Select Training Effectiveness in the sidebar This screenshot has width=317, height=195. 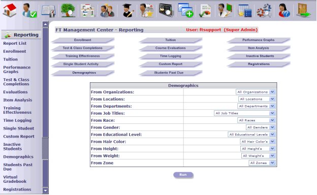point(17,110)
